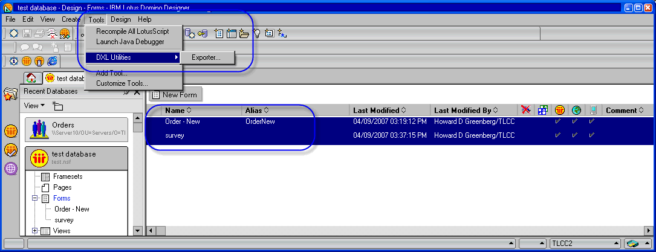
Task: Sort by the Name column header
Action: pyautogui.click(x=178, y=111)
